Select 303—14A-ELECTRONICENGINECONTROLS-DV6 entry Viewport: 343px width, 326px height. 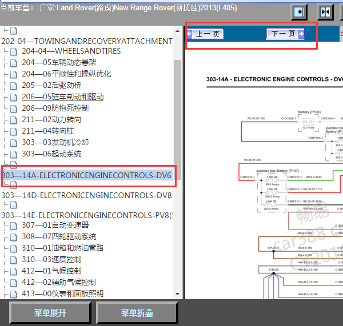click(87, 175)
